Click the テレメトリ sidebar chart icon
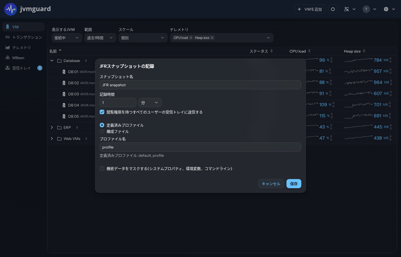The image size is (401, 257). pos(7,47)
